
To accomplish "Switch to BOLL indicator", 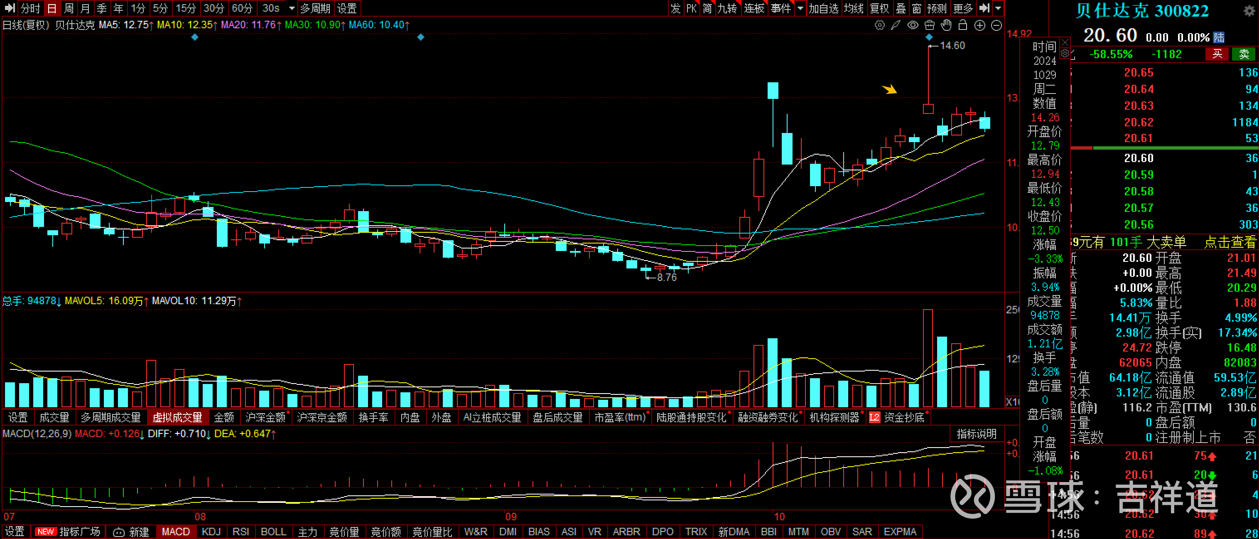I will tap(273, 532).
